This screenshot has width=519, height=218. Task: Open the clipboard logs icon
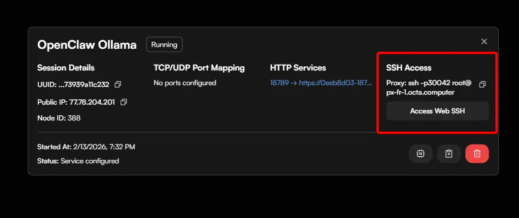click(449, 153)
